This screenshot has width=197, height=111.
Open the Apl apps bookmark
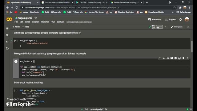point(10,12)
